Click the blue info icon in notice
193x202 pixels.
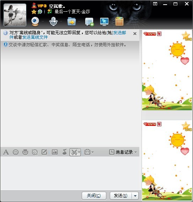pos(5,33)
